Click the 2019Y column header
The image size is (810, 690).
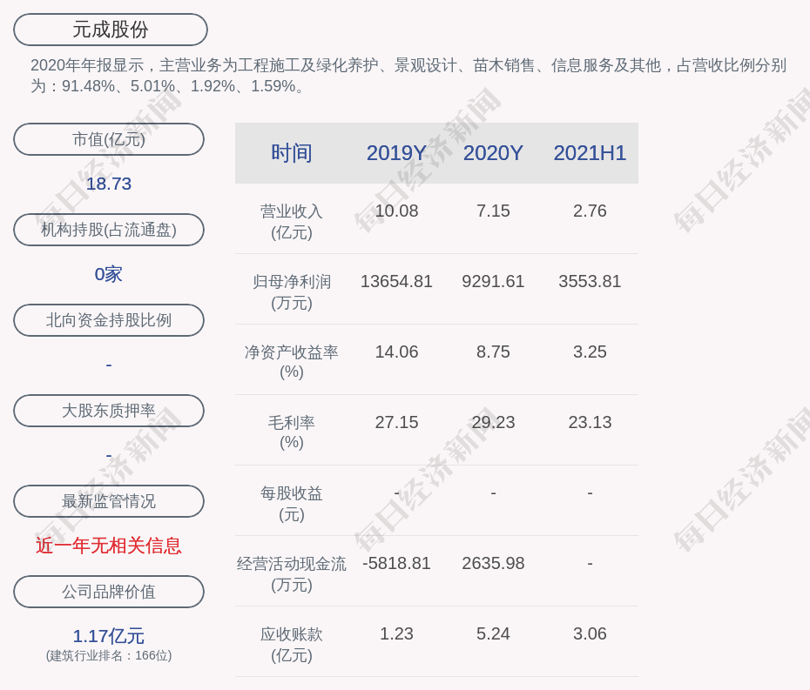coord(396,153)
